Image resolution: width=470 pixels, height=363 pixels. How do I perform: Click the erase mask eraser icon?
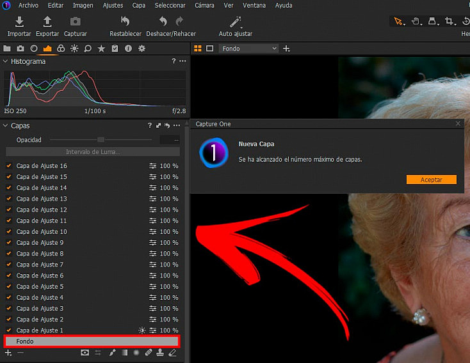pos(172,353)
